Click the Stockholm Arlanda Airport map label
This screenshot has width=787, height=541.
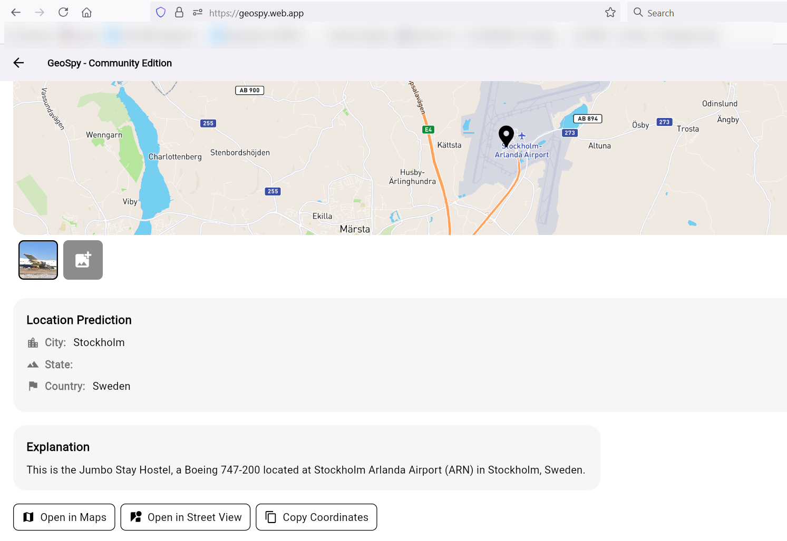click(x=522, y=151)
